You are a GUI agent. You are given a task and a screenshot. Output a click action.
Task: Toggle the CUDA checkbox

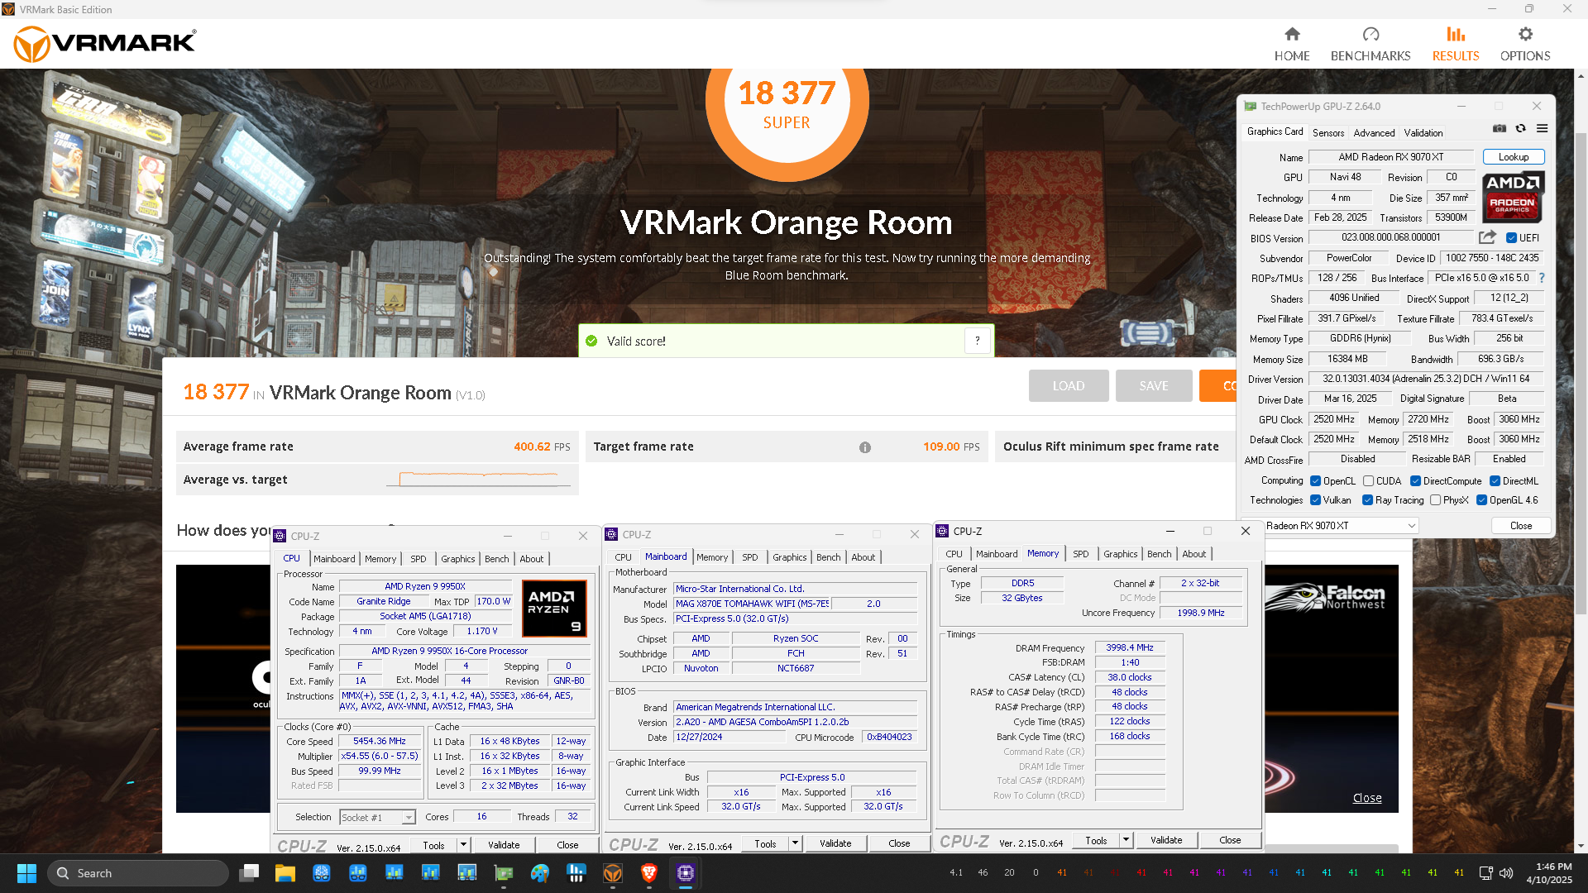pos(1368,481)
